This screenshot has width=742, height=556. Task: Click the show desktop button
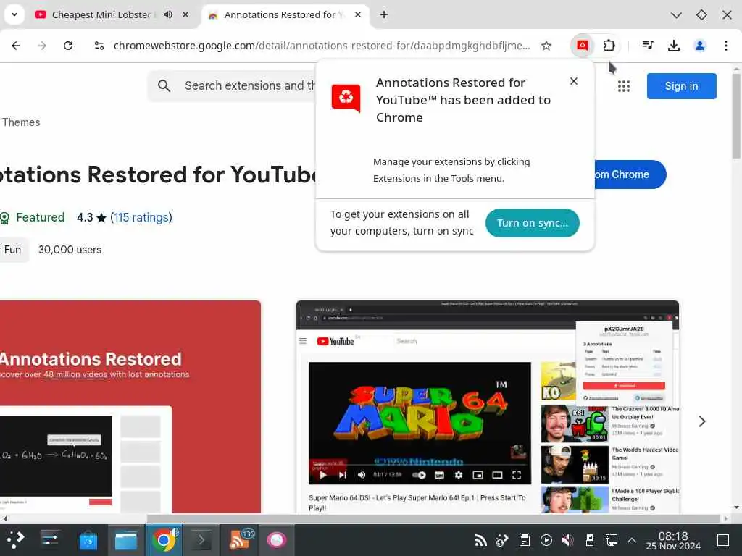pos(723,540)
